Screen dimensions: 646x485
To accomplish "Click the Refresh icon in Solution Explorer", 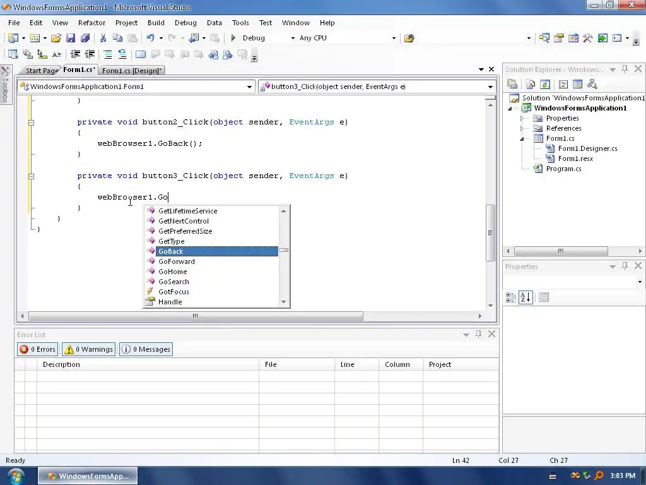I will (544, 84).
